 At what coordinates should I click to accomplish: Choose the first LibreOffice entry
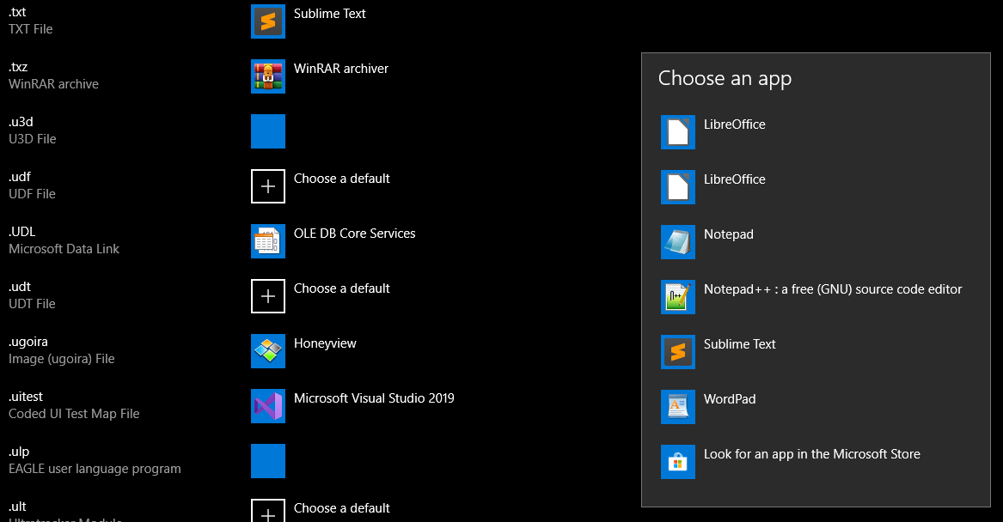[x=734, y=124]
